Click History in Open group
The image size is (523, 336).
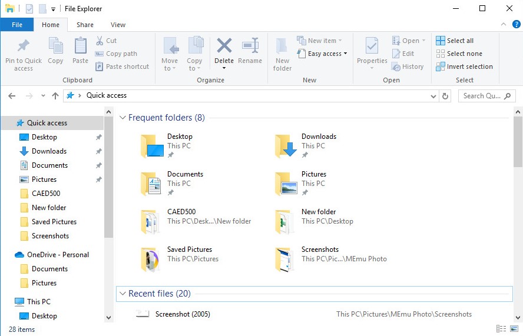408,66
